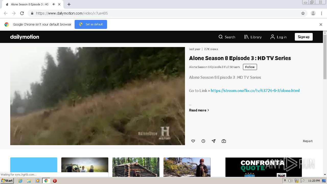The image size is (327, 184).
Task: Open File Explorer from taskbar
Action: 29,181
